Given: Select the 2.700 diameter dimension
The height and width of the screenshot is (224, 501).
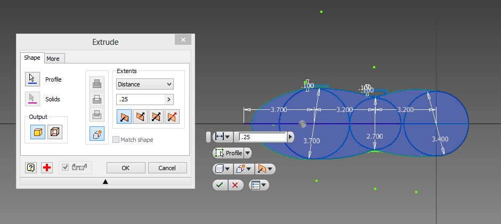Looking at the screenshot, I should (375, 137).
